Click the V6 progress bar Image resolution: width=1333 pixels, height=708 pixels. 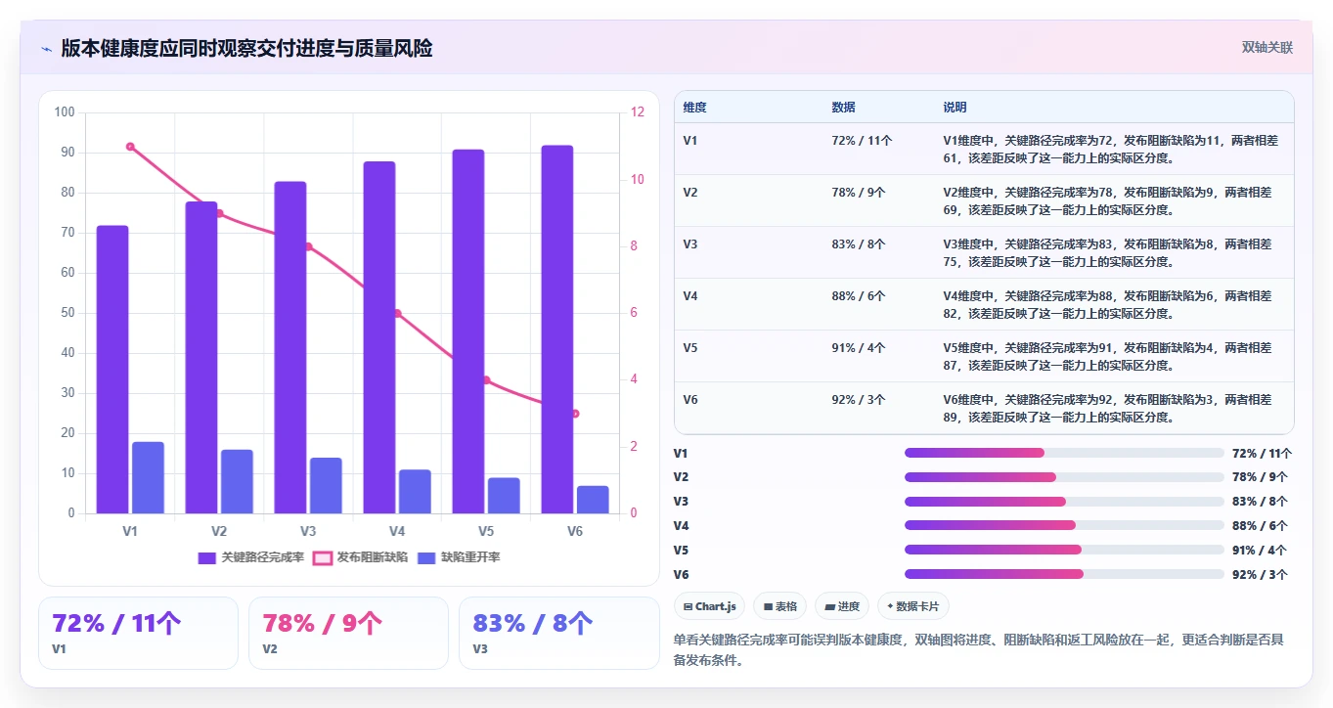point(1064,574)
